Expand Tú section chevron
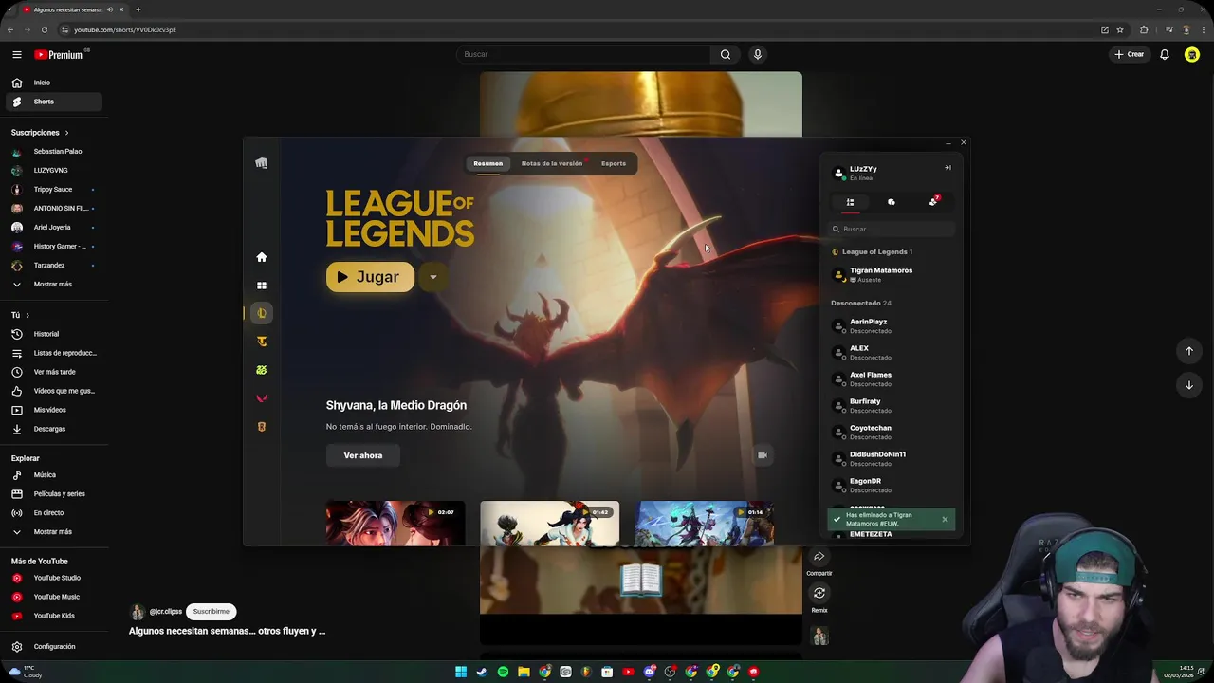Screen dimensions: 1214x683 27,315
